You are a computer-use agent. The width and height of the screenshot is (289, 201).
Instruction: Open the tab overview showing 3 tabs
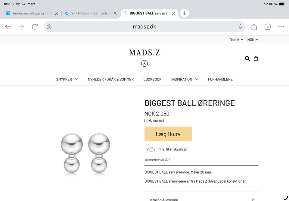[267, 27]
